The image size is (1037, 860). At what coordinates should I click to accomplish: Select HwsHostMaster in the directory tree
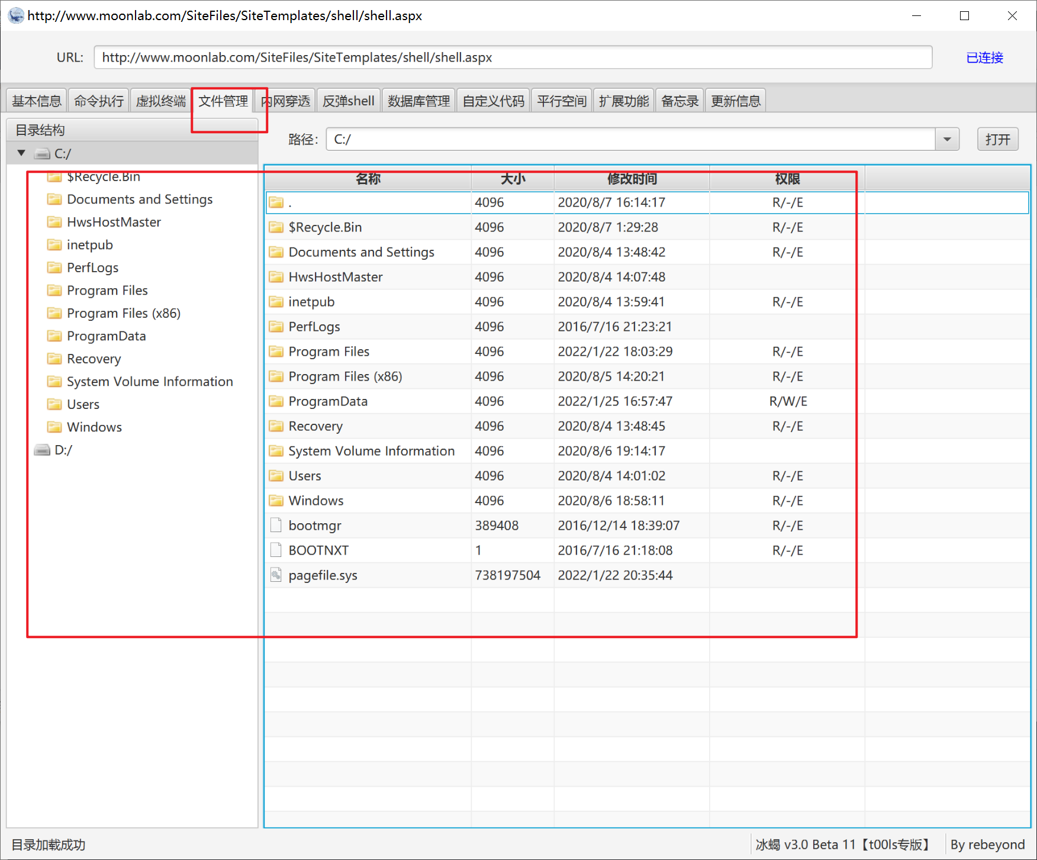point(114,222)
